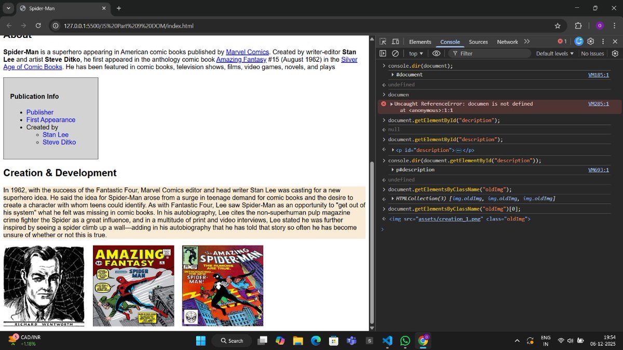
Task: Open the "Marvel Comics" hyperlink
Action: 247,52
